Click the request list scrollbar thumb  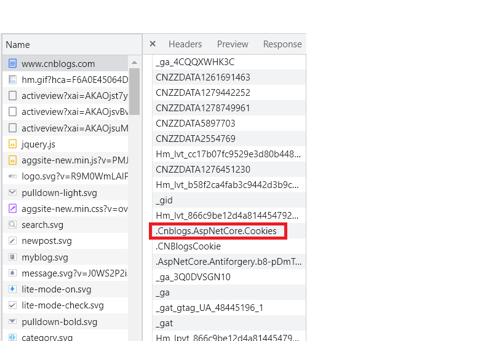[134, 92]
